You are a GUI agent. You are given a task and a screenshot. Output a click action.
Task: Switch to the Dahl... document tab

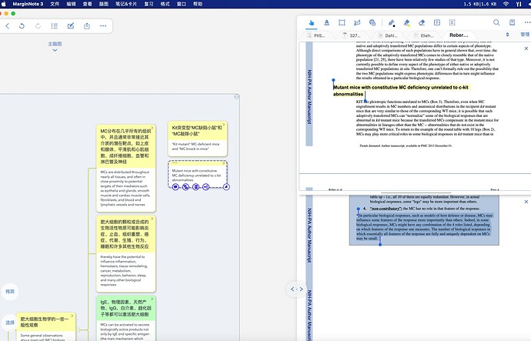(388, 35)
